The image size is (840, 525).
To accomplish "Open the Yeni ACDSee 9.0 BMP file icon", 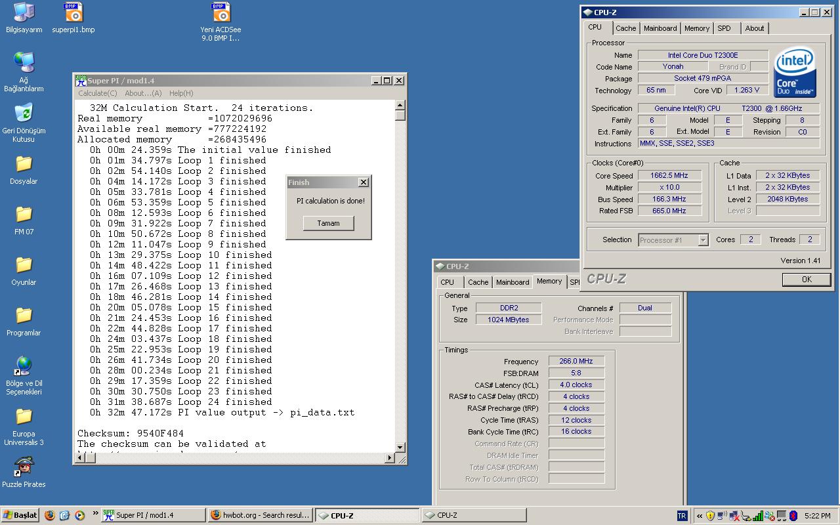I will pyautogui.click(x=220, y=22).
